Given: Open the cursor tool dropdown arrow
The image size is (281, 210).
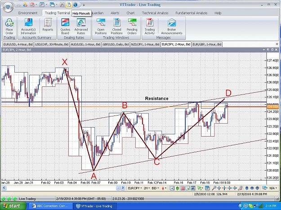Looking at the screenshot, I should tap(202, 188).
